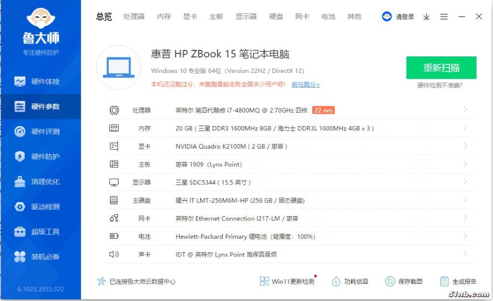Image resolution: width=493 pixels, height=301 pixels.
Task: Click the 硬件检测不准确? link
Action: coord(440,85)
